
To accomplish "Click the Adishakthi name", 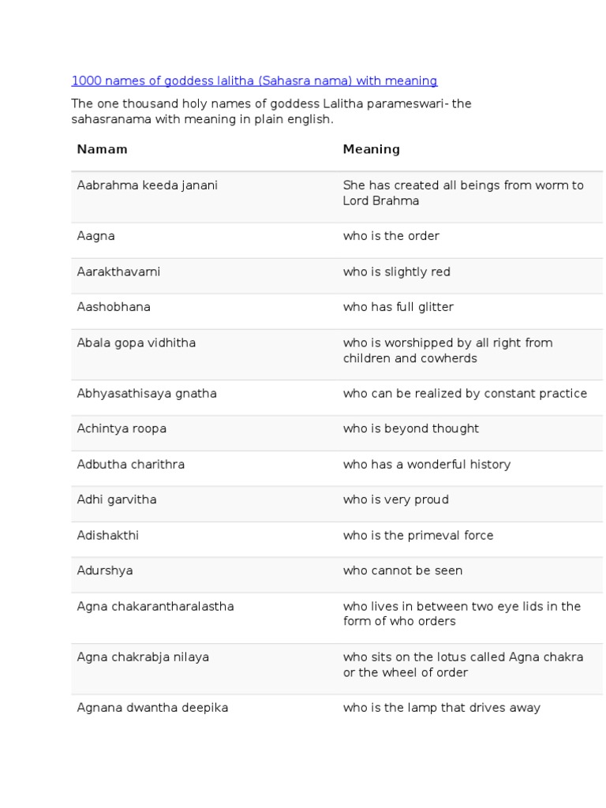I will 107,536.
